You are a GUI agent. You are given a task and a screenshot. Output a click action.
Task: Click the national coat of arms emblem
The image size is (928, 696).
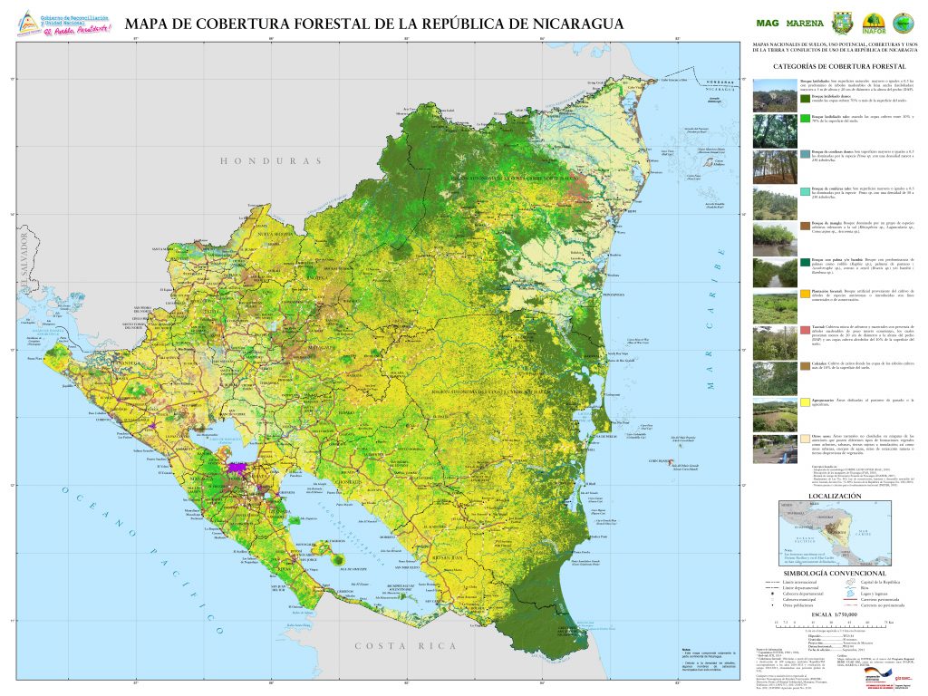(x=843, y=23)
